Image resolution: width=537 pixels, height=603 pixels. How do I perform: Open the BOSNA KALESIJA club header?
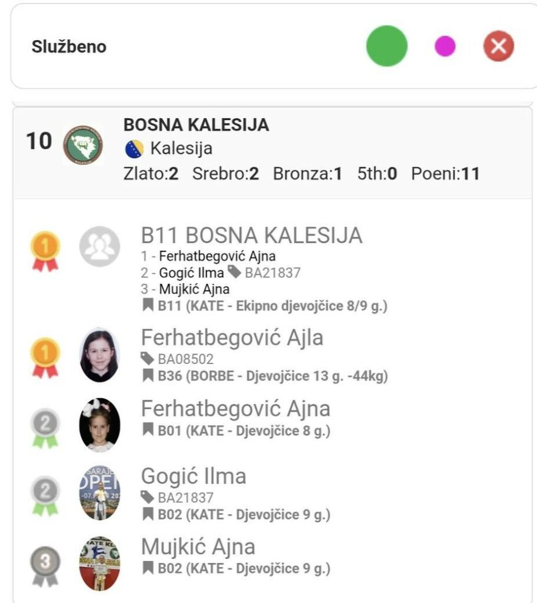tap(196, 125)
